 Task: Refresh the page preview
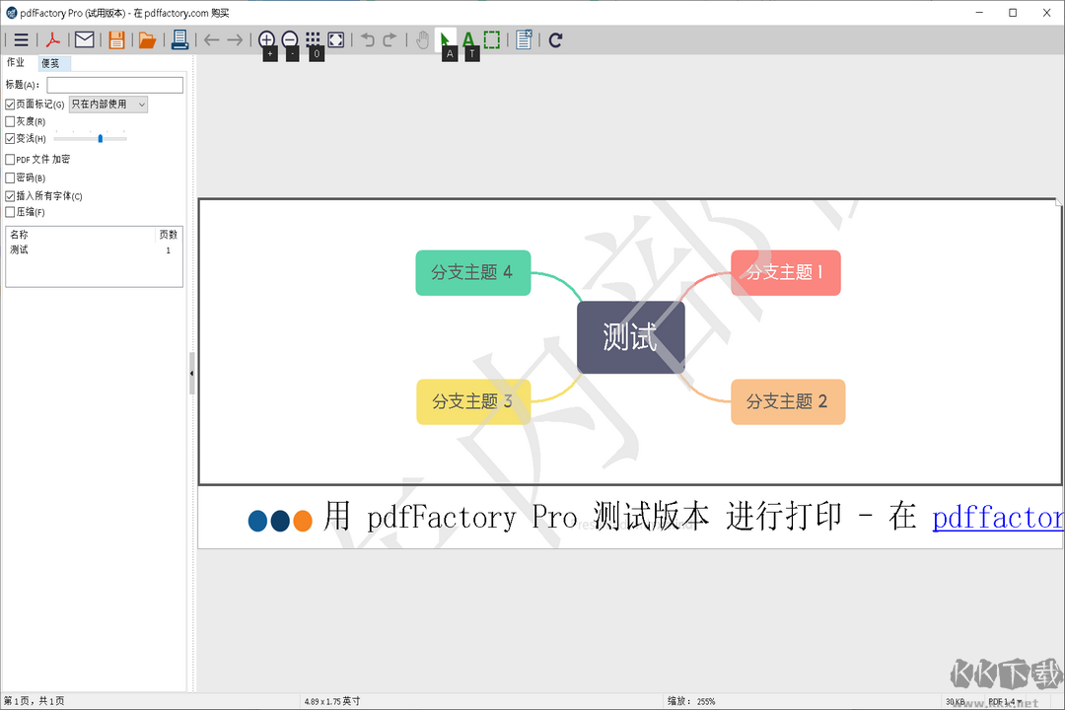555,40
